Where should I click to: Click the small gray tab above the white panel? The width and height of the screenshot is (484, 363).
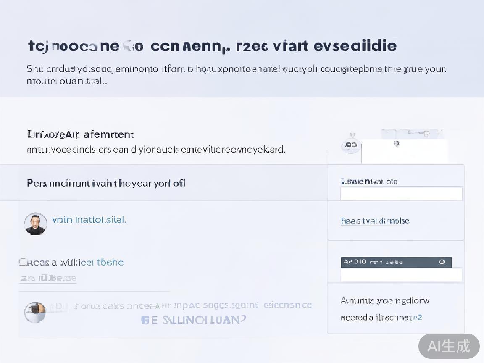click(388, 134)
